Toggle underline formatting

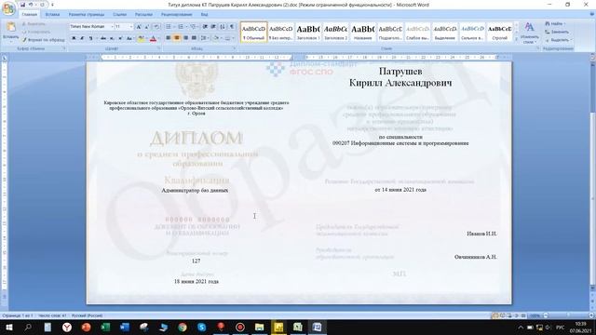[90, 38]
